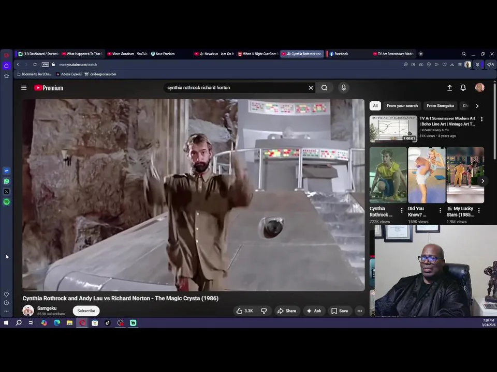The height and width of the screenshot is (372, 497).
Task: Open Windows taskbar search
Action: click(x=19, y=322)
